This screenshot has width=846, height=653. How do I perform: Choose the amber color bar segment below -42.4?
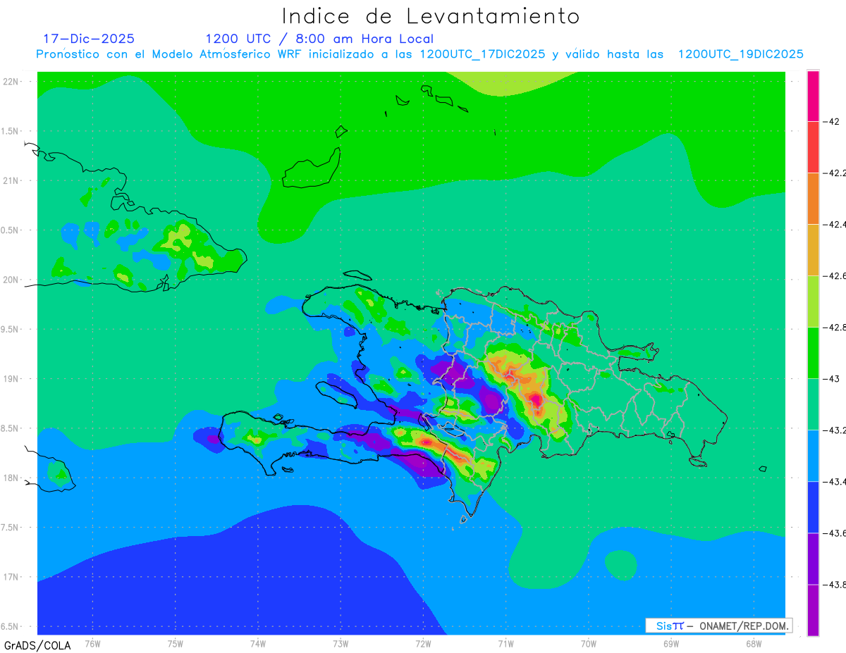click(813, 249)
